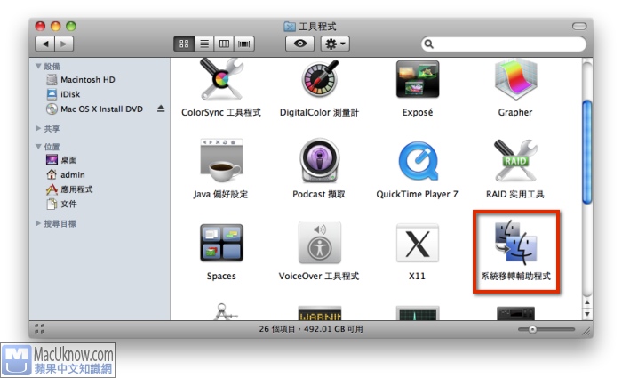Open Java 偏好設定 icon

click(220, 161)
